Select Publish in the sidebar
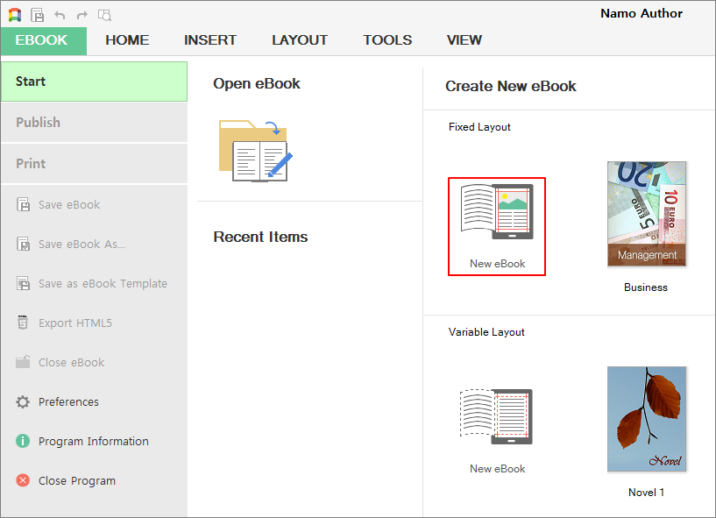The image size is (716, 518). tap(39, 123)
